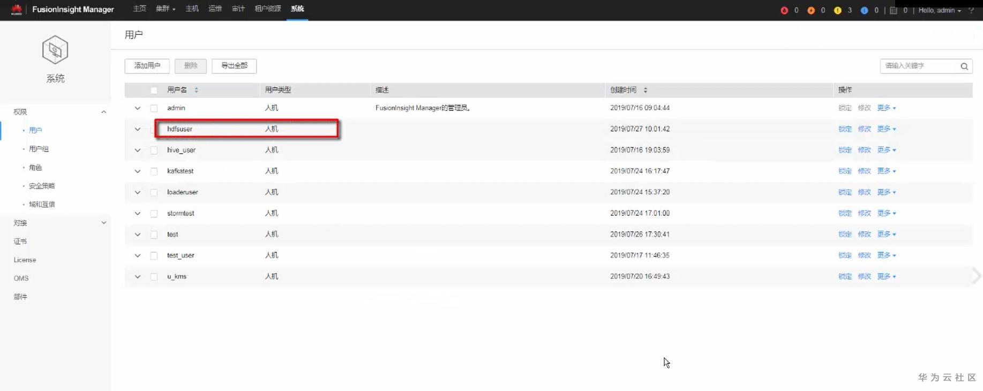Open the 租户资源 top menu
Screen dimensions: 983x391
pyautogui.click(x=268, y=9)
